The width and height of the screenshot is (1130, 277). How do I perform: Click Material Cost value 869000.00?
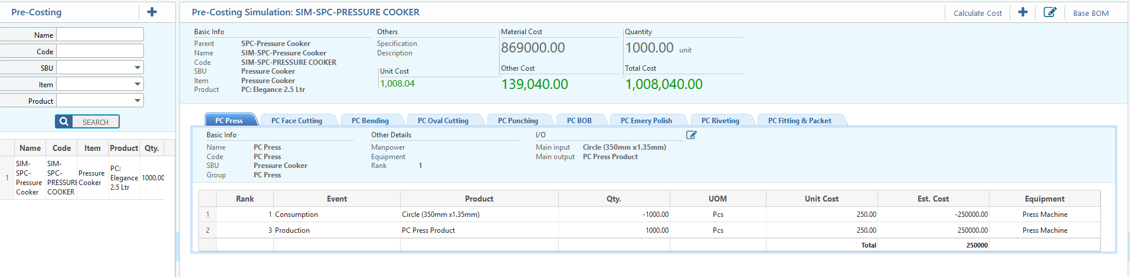(533, 48)
